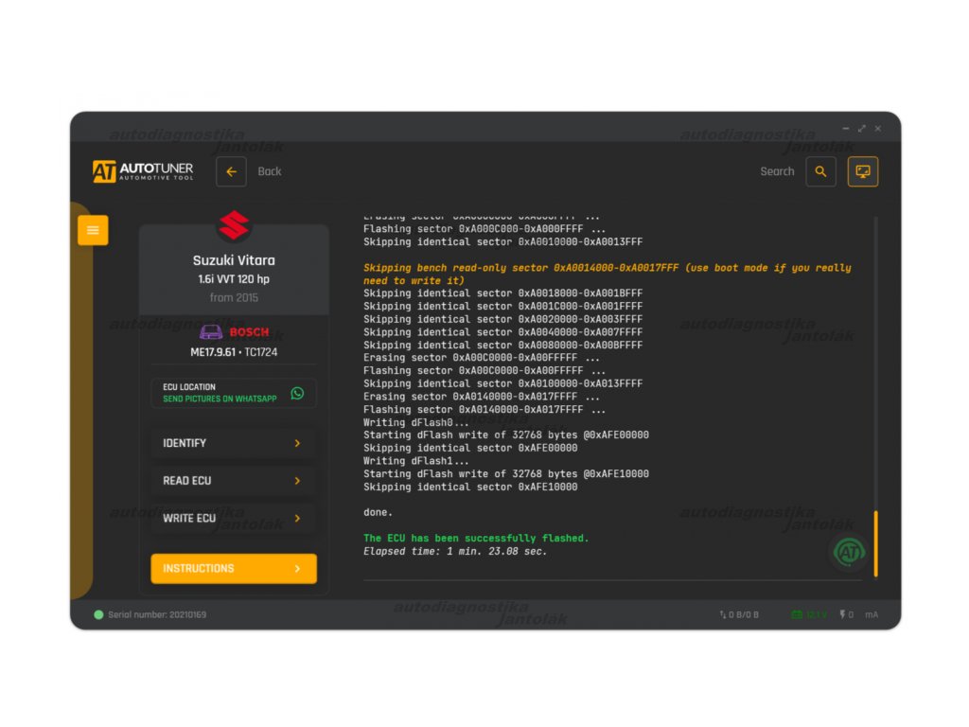Click the AutoTuner logo

pos(143,171)
